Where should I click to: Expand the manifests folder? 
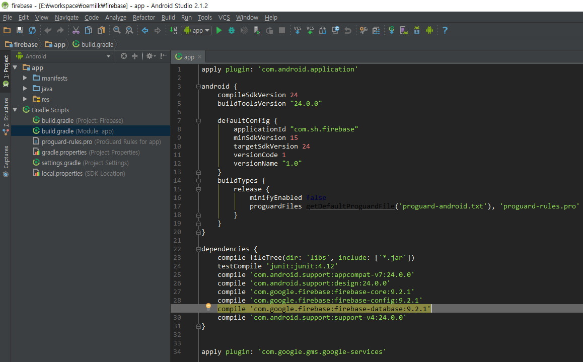point(25,78)
